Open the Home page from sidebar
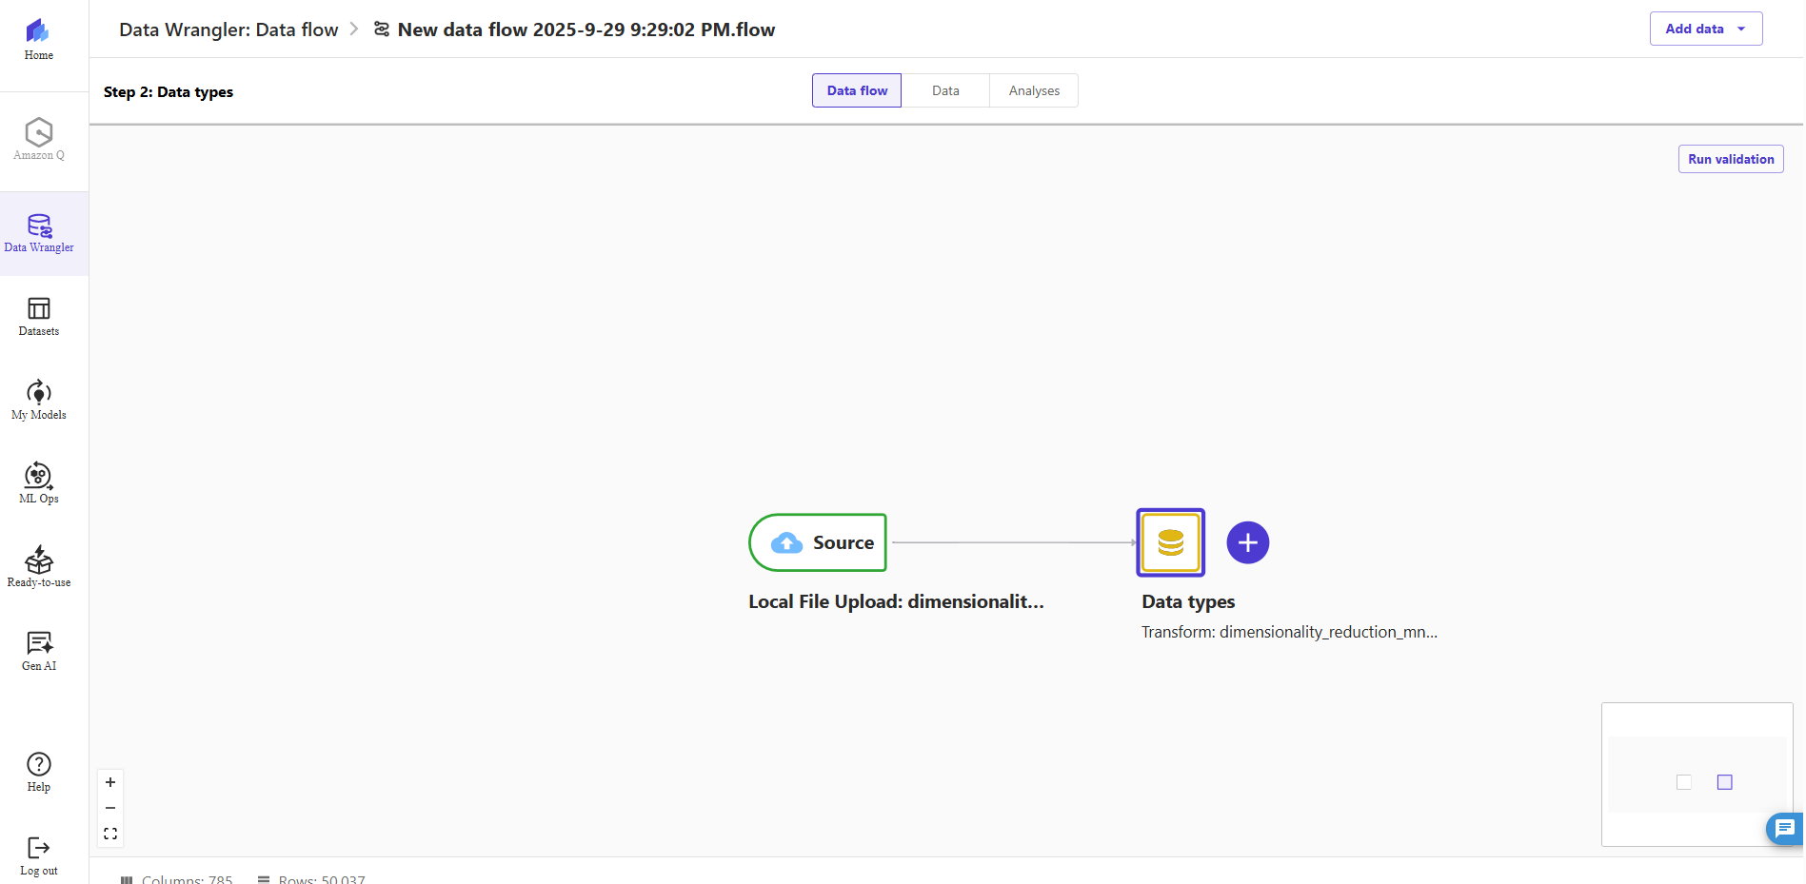This screenshot has width=1806, height=884. point(38,40)
